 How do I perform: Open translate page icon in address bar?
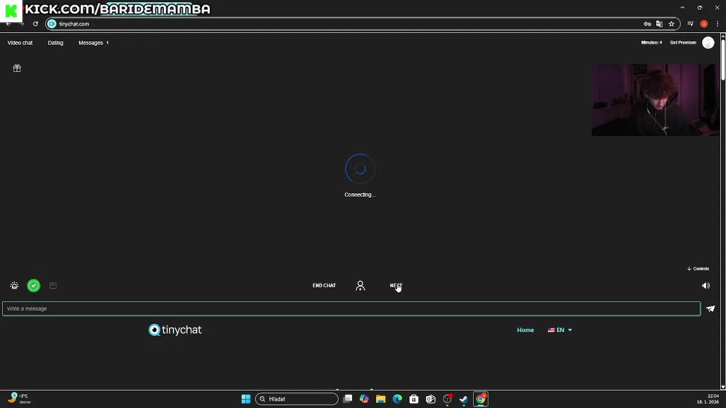coord(659,24)
